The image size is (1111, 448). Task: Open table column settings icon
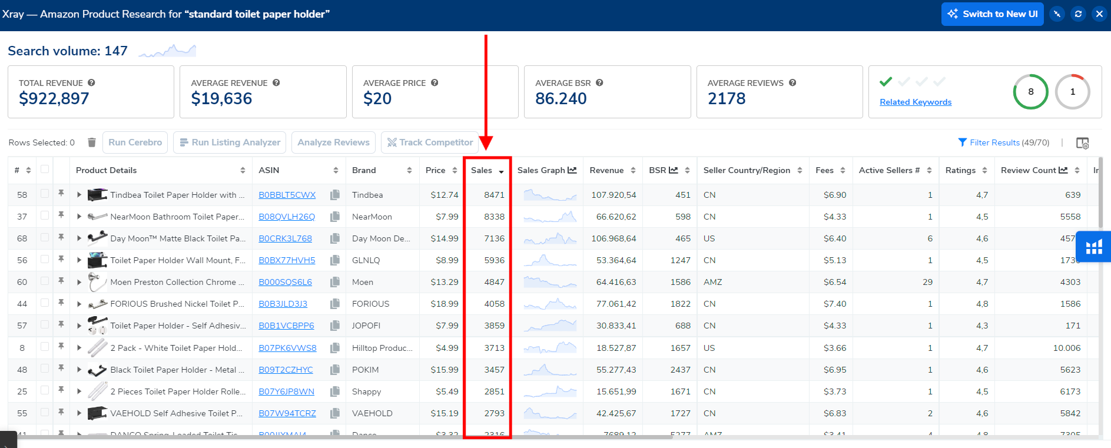pos(1082,143)
